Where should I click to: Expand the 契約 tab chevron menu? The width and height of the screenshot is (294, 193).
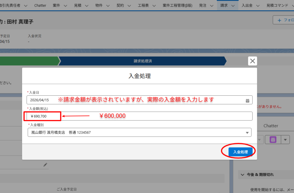[x=129, y=5]
